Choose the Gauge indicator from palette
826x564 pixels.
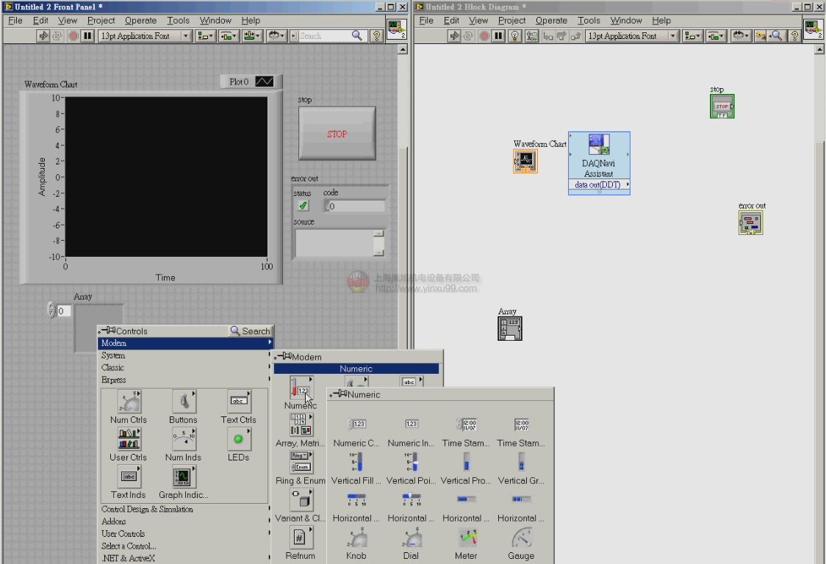point(521,540)
